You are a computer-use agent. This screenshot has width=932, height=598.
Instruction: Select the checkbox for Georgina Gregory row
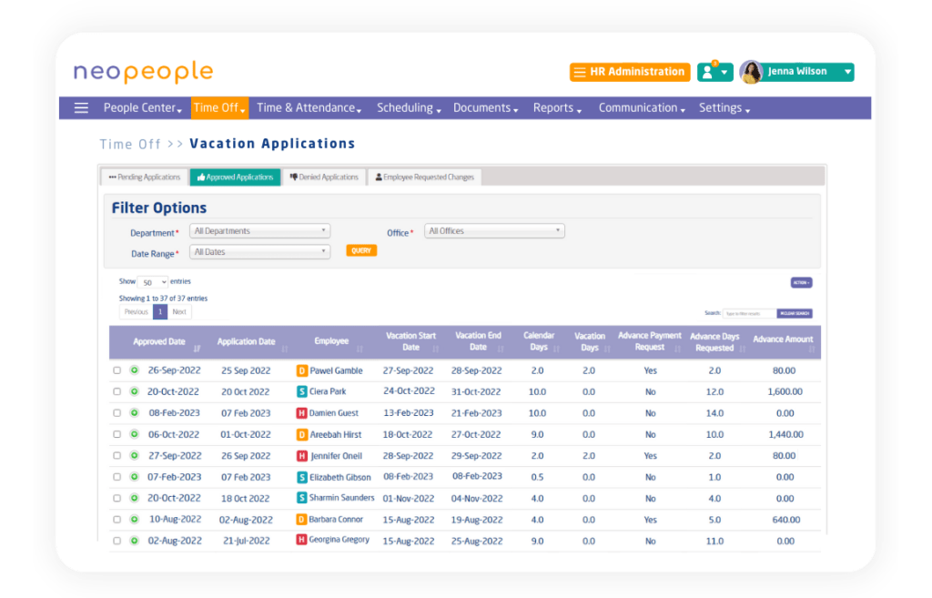[x=117, y=541]
